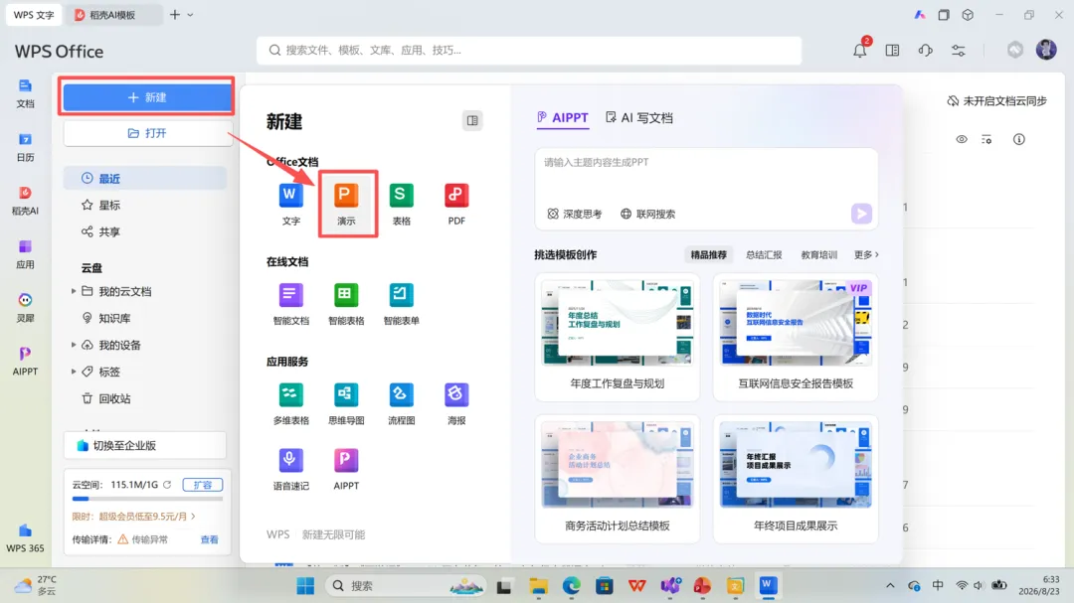Open settings sliders icon in header
The image size is (1074, 603).
pyautogui.click(x=959, y=50)
